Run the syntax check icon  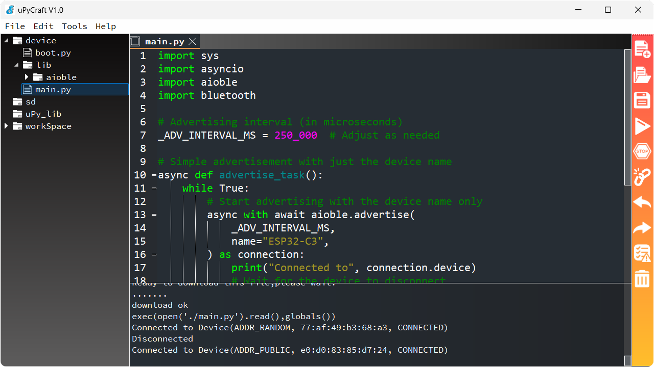[642, 253]
